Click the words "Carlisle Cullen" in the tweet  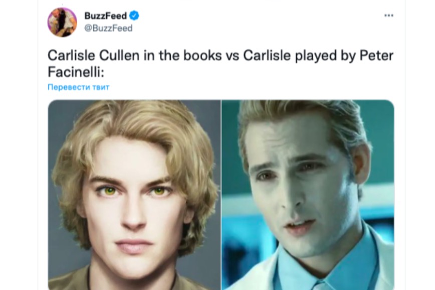[94, 56]
